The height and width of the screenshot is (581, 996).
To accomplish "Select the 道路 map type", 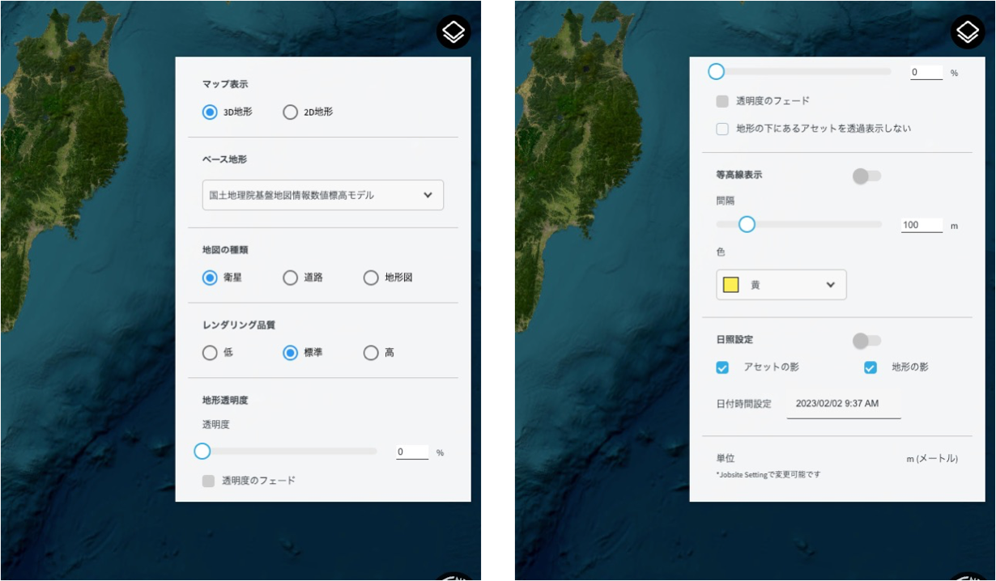I will pos(290,278).
